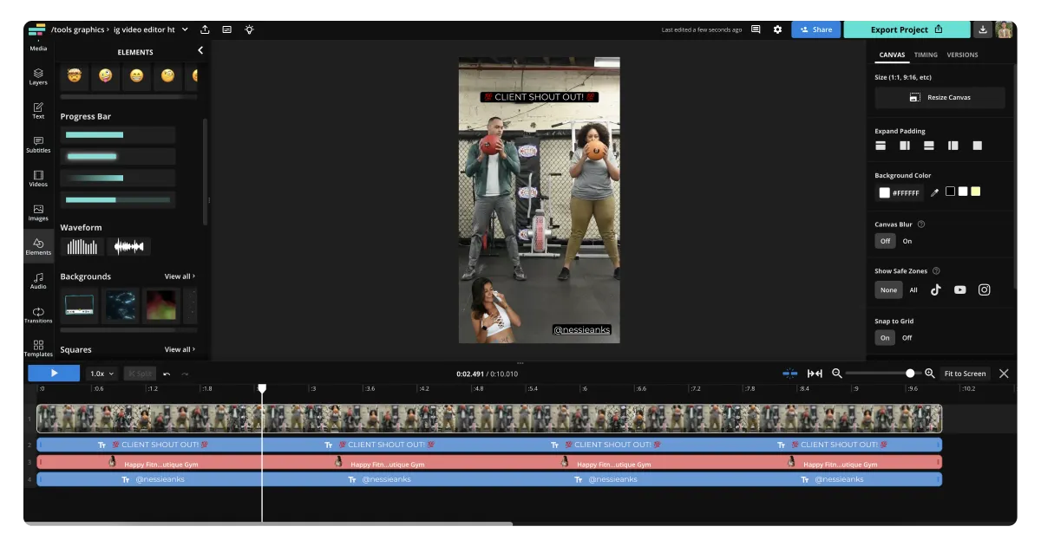The image size is (1041, 546).
Task: Show Instagram safe zone
Action: (985, 290)
